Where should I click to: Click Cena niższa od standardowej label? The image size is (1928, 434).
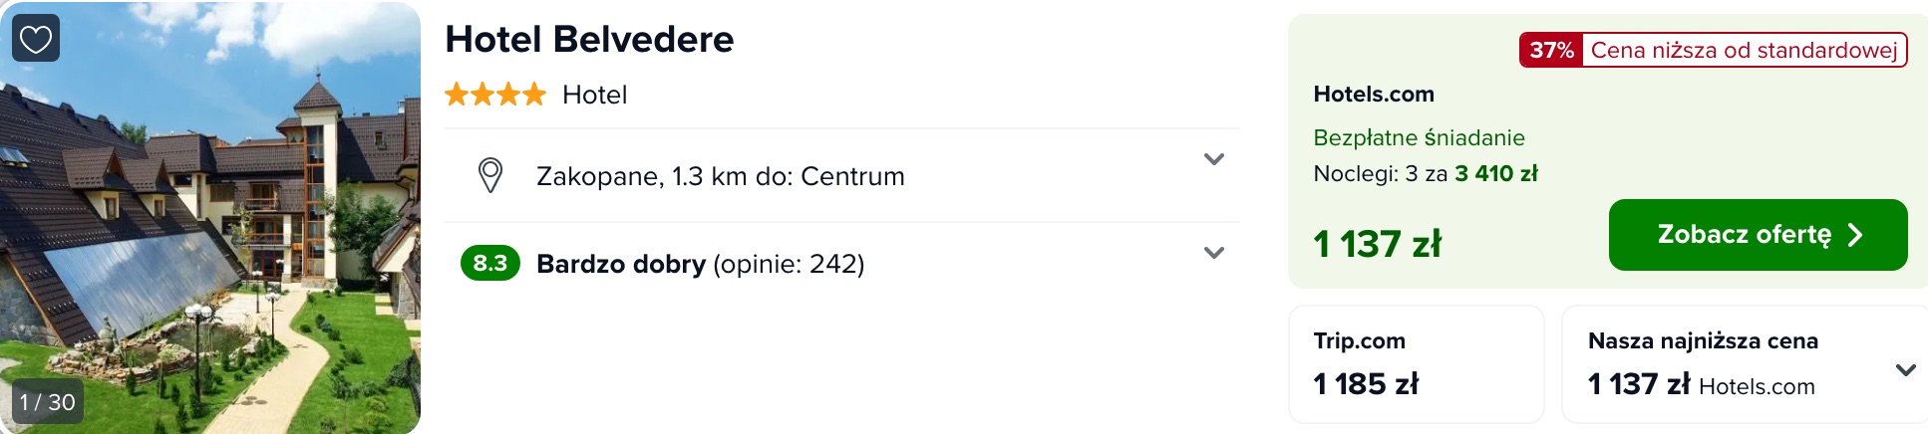point(1744,50)
